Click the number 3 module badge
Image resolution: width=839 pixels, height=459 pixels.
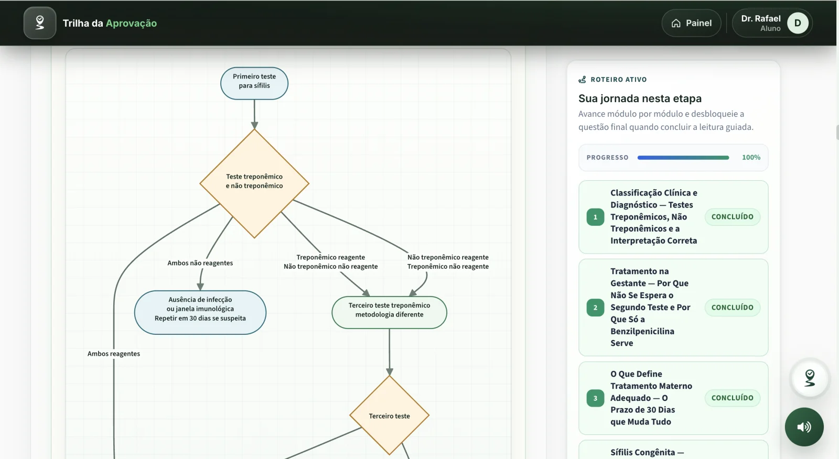pos(595,398)
